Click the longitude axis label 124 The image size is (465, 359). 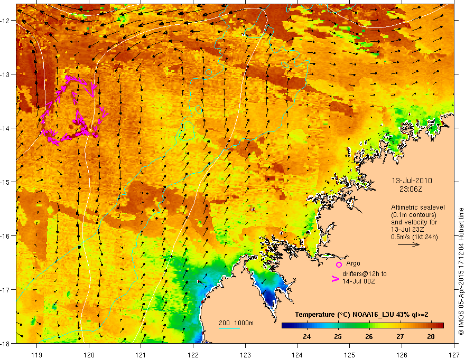tap(297, 355)
